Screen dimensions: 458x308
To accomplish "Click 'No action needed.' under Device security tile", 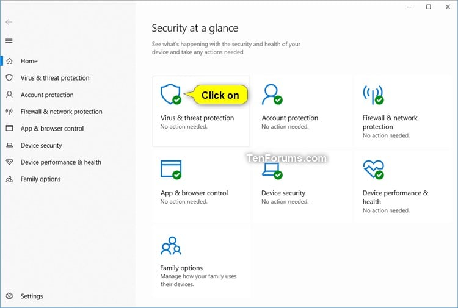I will (285, 201).
